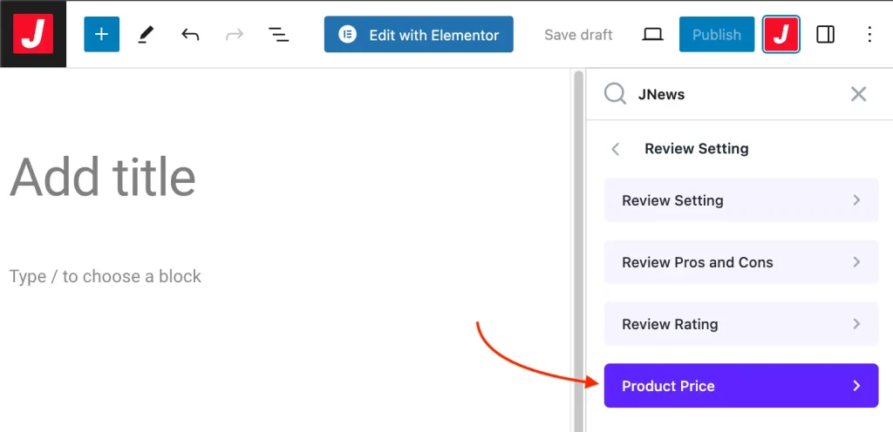Screen dimensions: 893x432
Task: Open the three-dot Options menu
Action: [x=869, y=35]
